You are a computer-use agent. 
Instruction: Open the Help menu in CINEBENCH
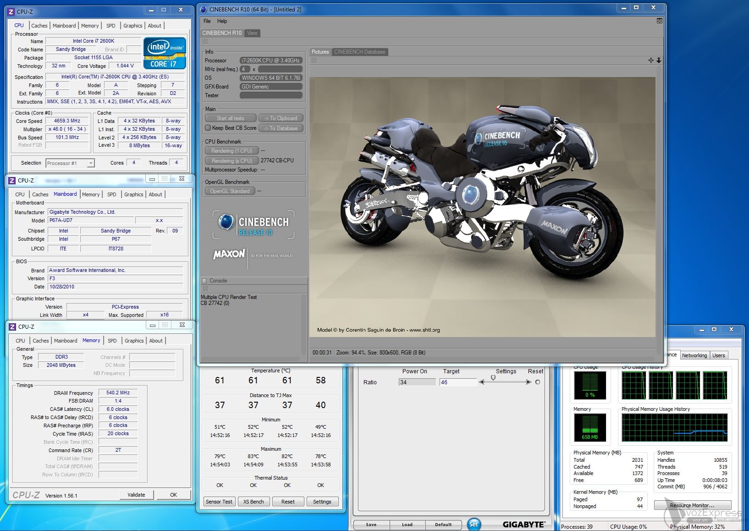[222, 21]
